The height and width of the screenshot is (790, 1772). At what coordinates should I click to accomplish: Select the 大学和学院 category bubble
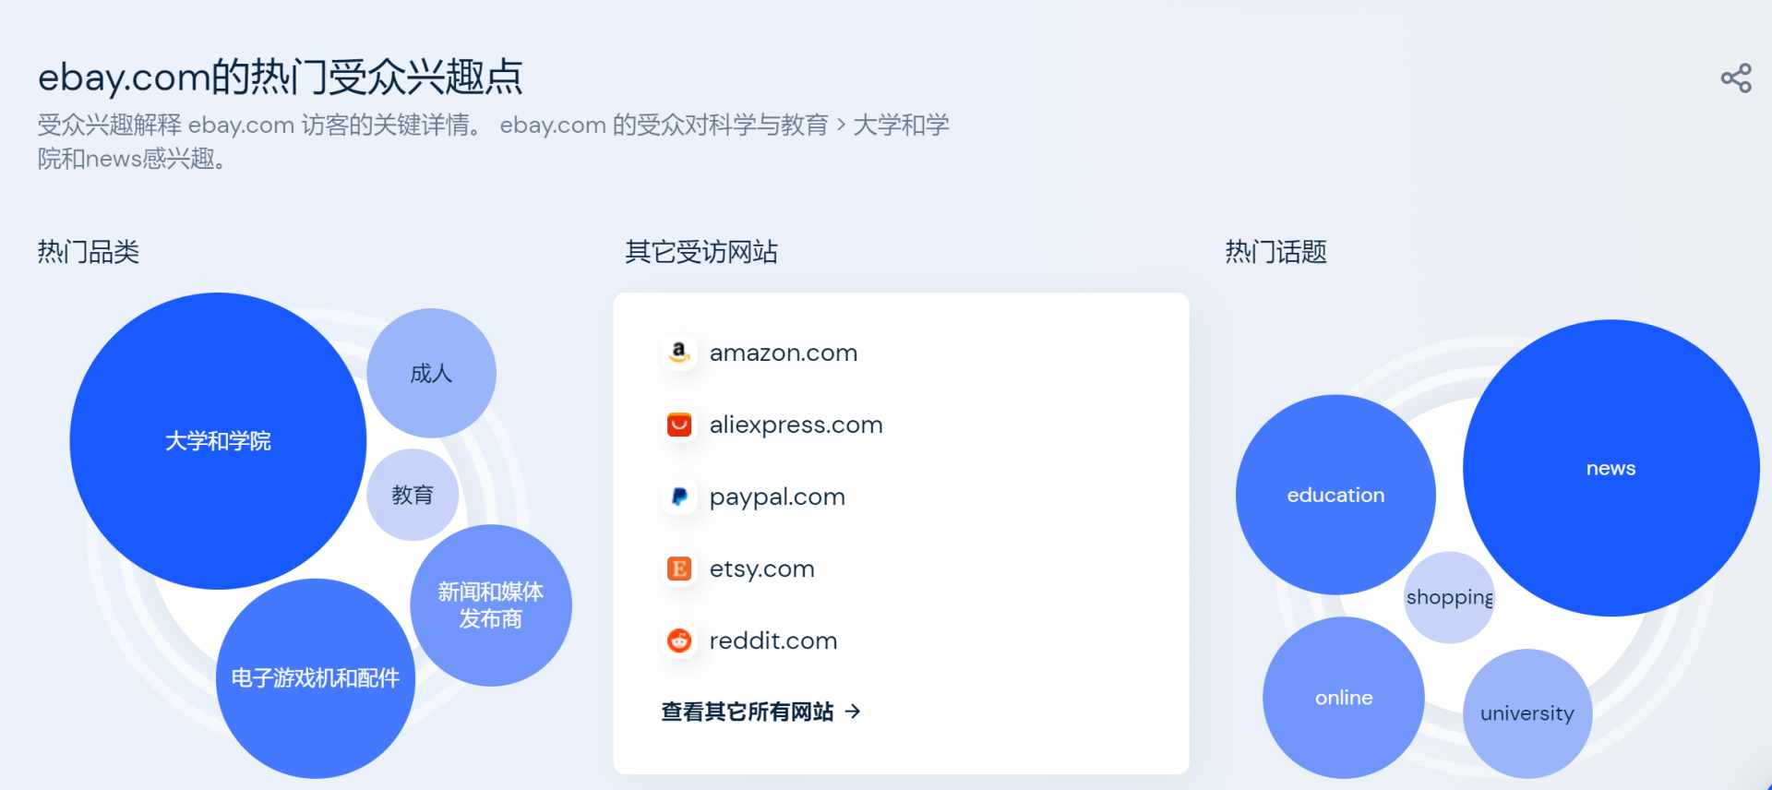click(x=218, y=441)
